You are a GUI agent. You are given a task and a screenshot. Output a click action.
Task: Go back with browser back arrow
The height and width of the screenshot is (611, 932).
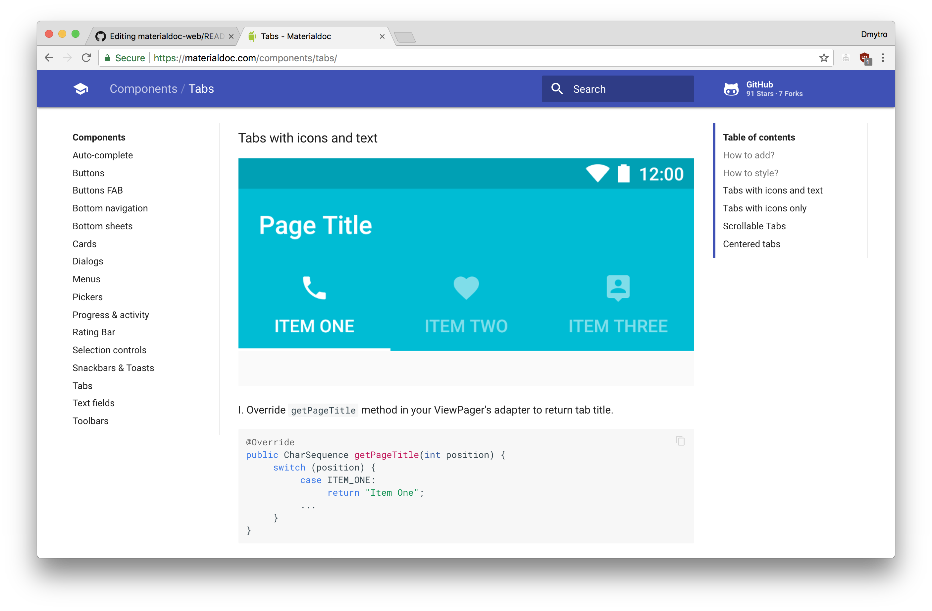point(49,58)
